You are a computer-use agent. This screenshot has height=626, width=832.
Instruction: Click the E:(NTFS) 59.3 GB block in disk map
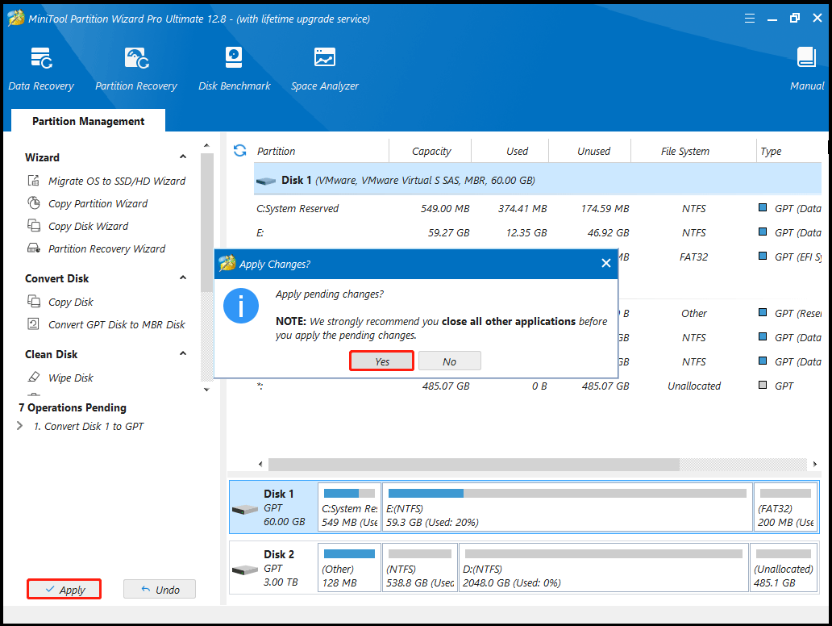click(x=568, y=507)
